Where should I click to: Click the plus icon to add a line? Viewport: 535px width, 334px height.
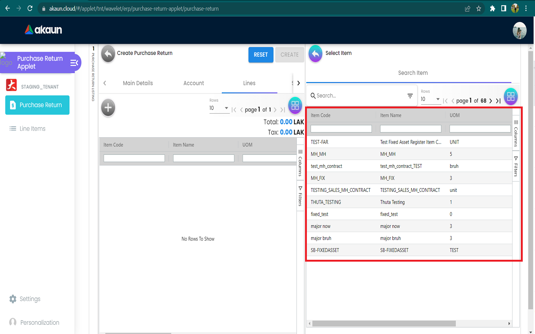pos(108,108)
